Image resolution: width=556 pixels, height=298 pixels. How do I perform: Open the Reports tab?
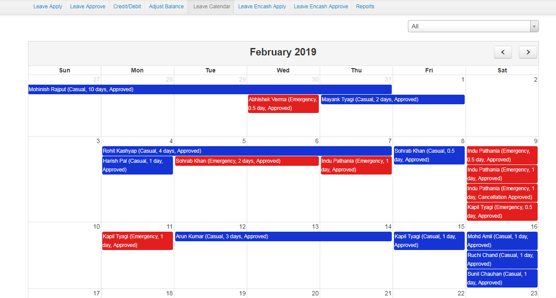365,7
